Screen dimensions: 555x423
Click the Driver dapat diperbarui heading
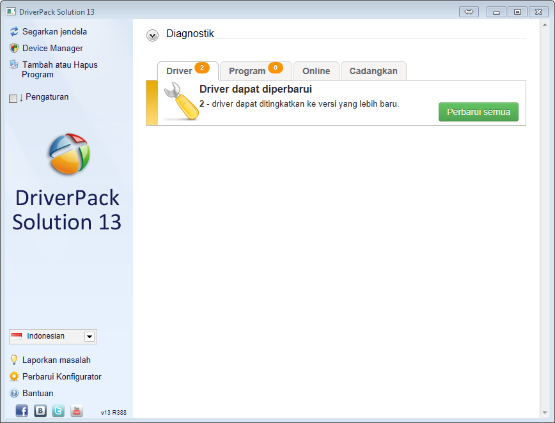(x=256, y=89)
